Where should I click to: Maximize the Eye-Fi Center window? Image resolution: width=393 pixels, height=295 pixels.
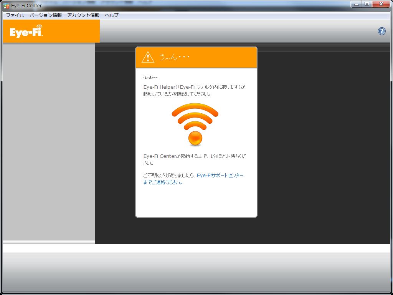point(367,4)
